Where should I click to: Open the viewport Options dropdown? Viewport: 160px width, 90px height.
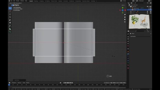pyautogui.click(x=123, y=5)
